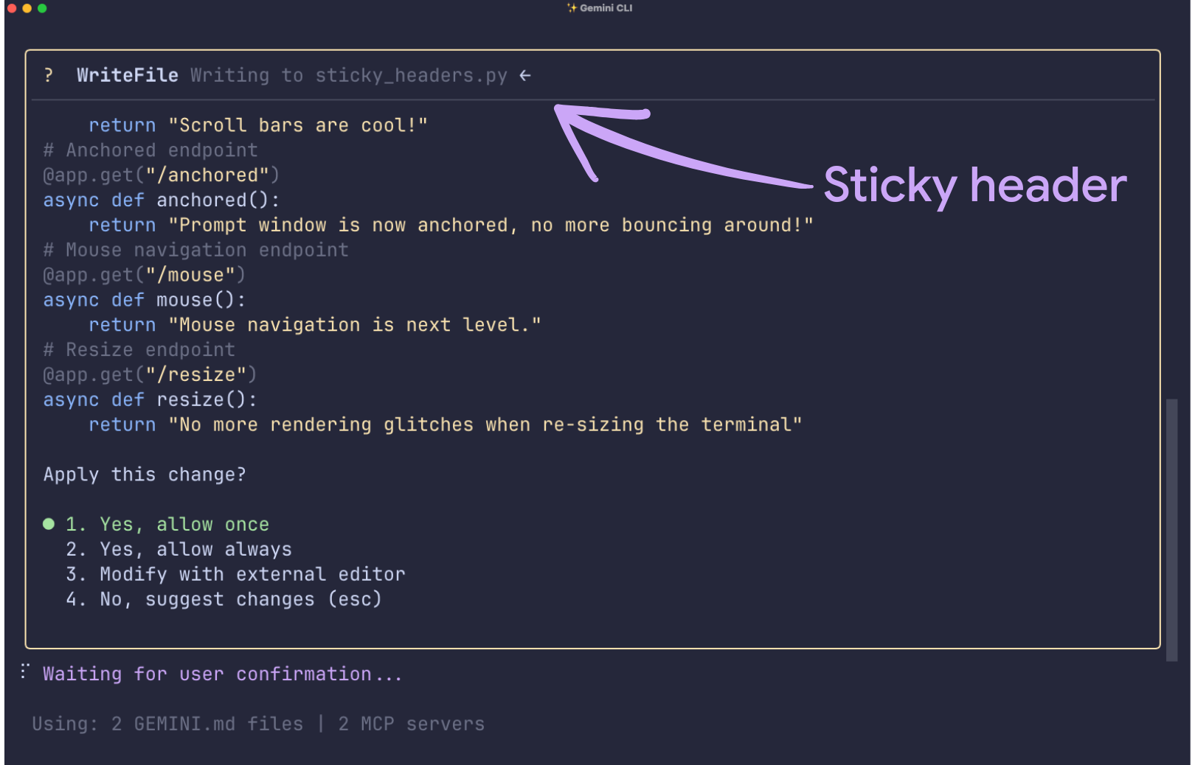Screen dimensions: 1195x765
Task: Click the WriteFile tool label
Action: (127, 74)
